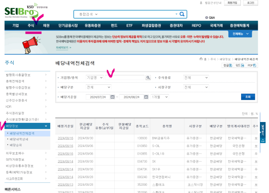Expand the search box suggestion arrow
269x193 pixels.
click(x=176, y=14)
